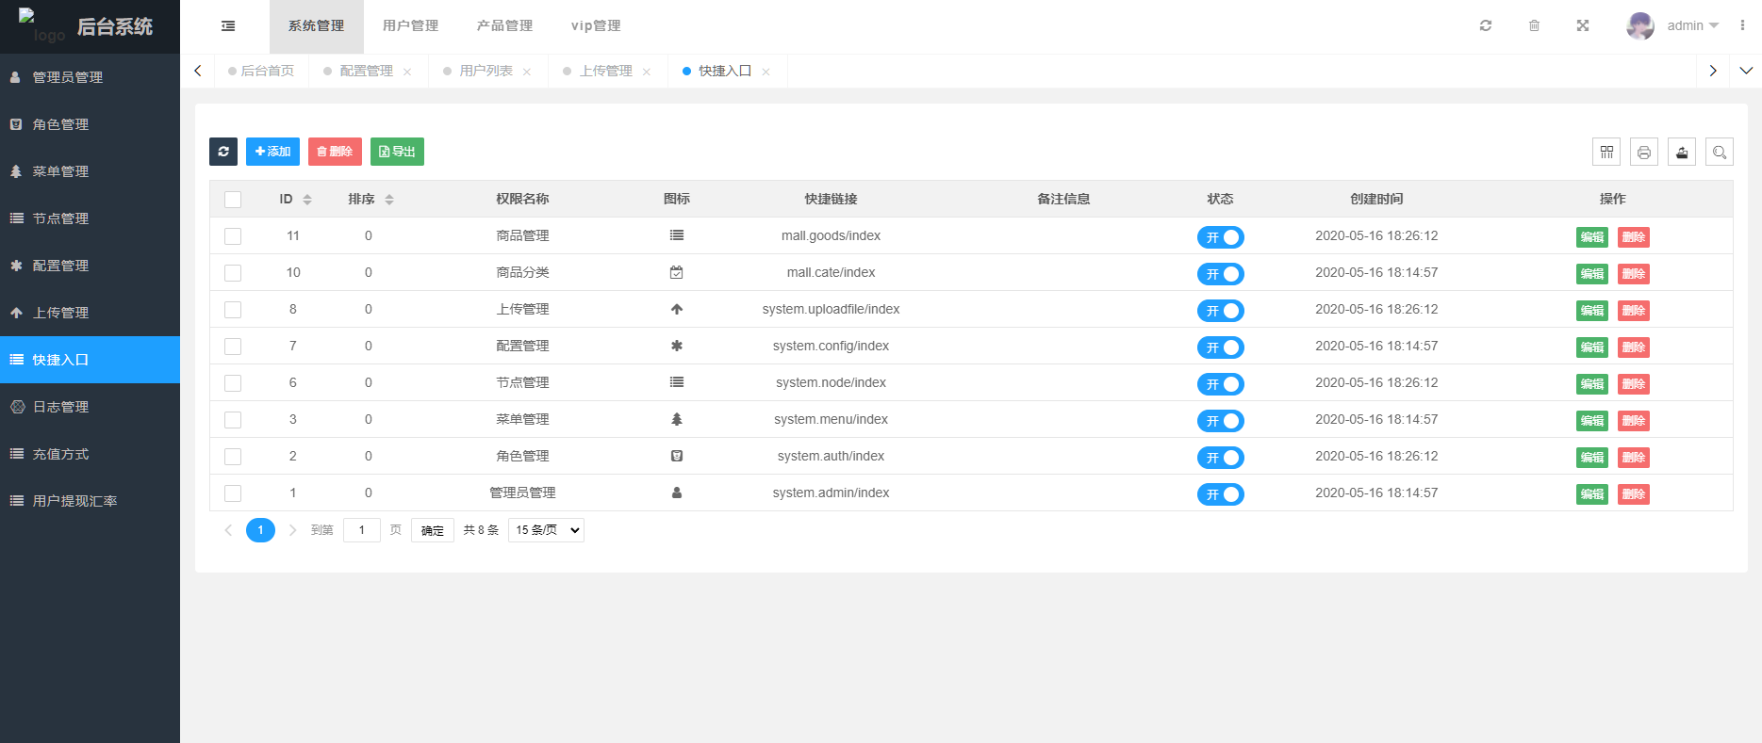Image resolution: width=1762 pixels, height=743 pixels.
Task: Collapse sidebar with the hamburger icon
Action: 228,26
